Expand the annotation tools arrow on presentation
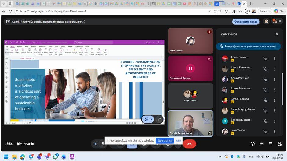 coord(151,119)
